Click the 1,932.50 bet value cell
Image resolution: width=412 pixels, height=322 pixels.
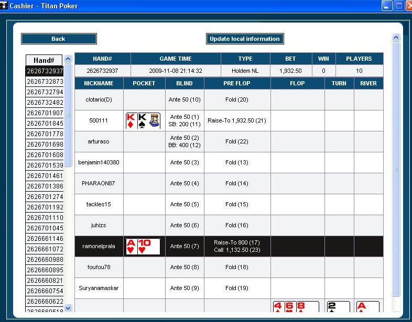click(290, 71)
